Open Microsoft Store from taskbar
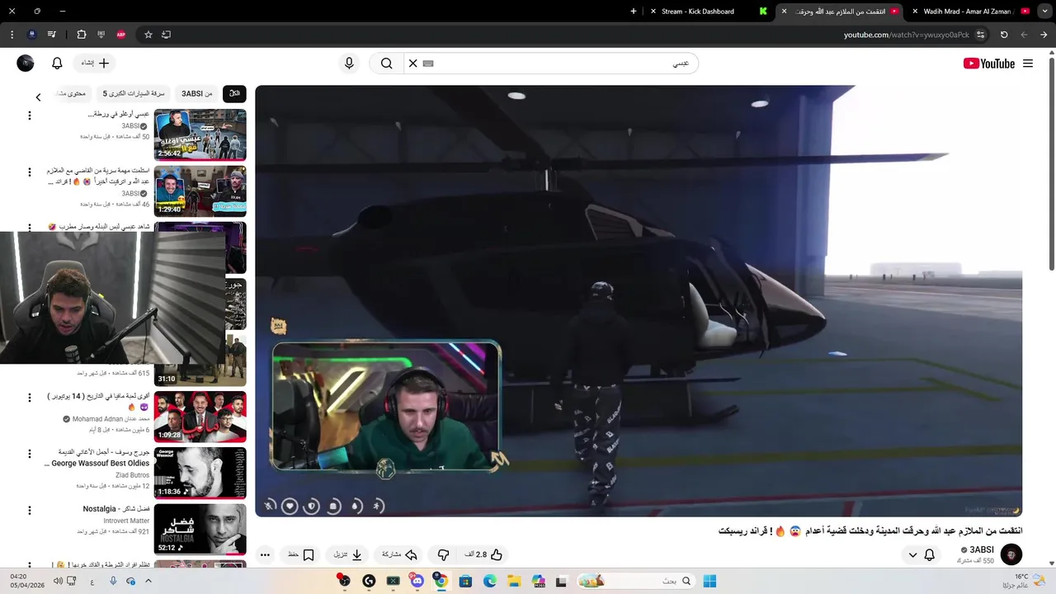 coord(465,581)
